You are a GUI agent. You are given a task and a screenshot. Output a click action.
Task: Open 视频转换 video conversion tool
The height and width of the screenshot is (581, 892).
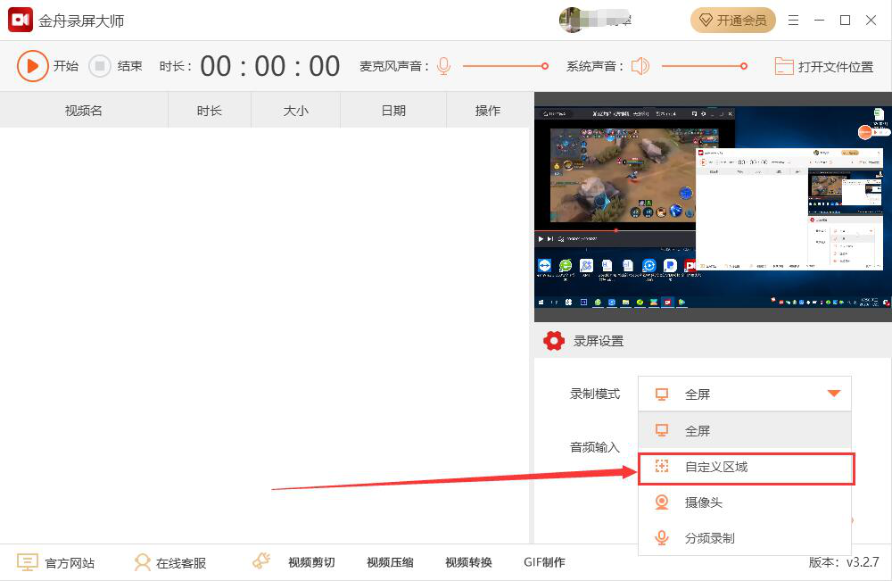point(469,562)
